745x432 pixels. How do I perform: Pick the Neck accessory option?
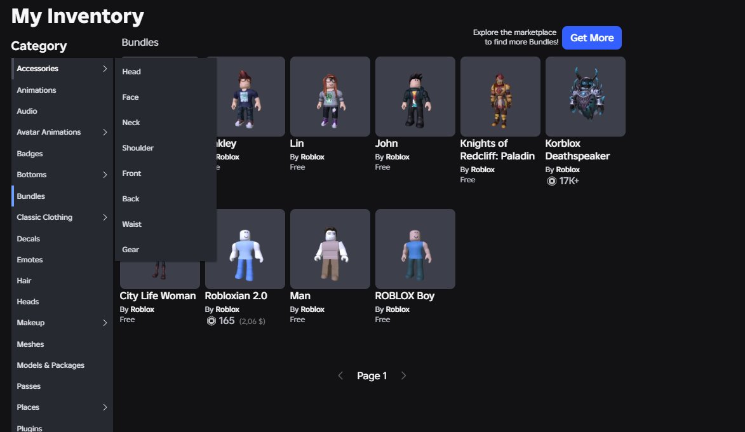[x=165, y=123]
